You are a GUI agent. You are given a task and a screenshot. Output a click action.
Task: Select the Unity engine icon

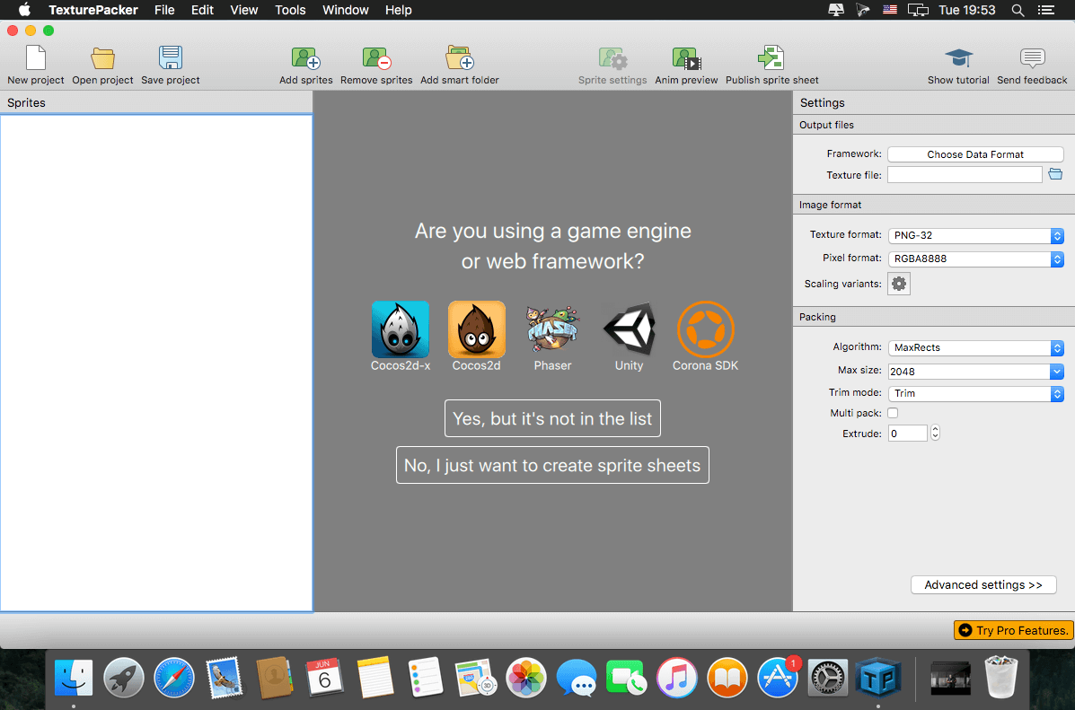click(x=630, y=329)
